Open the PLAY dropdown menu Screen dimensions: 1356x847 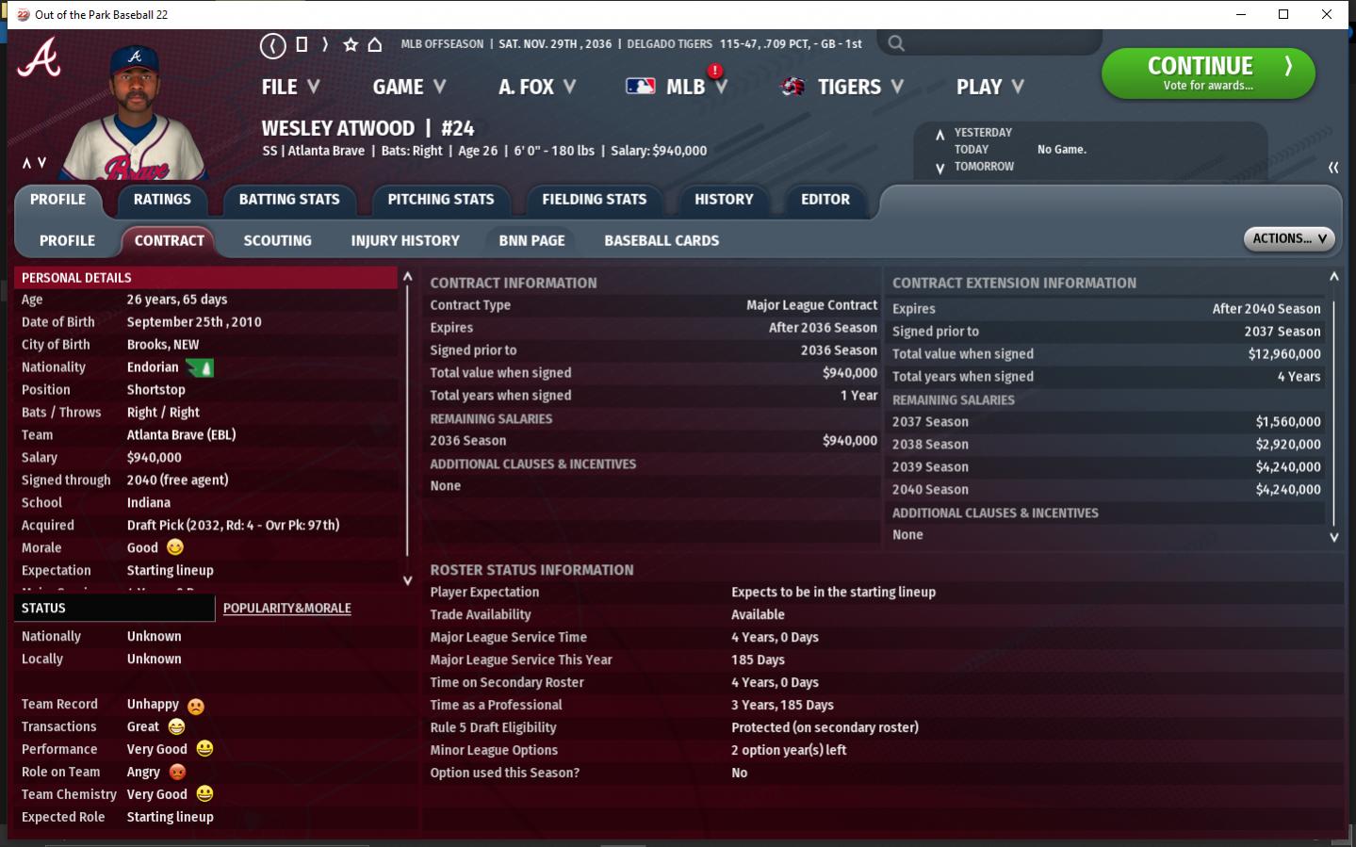pos(989,87)
